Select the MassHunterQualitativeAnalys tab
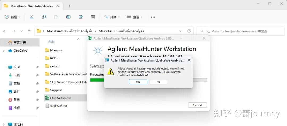 click(x=32, y=6)
